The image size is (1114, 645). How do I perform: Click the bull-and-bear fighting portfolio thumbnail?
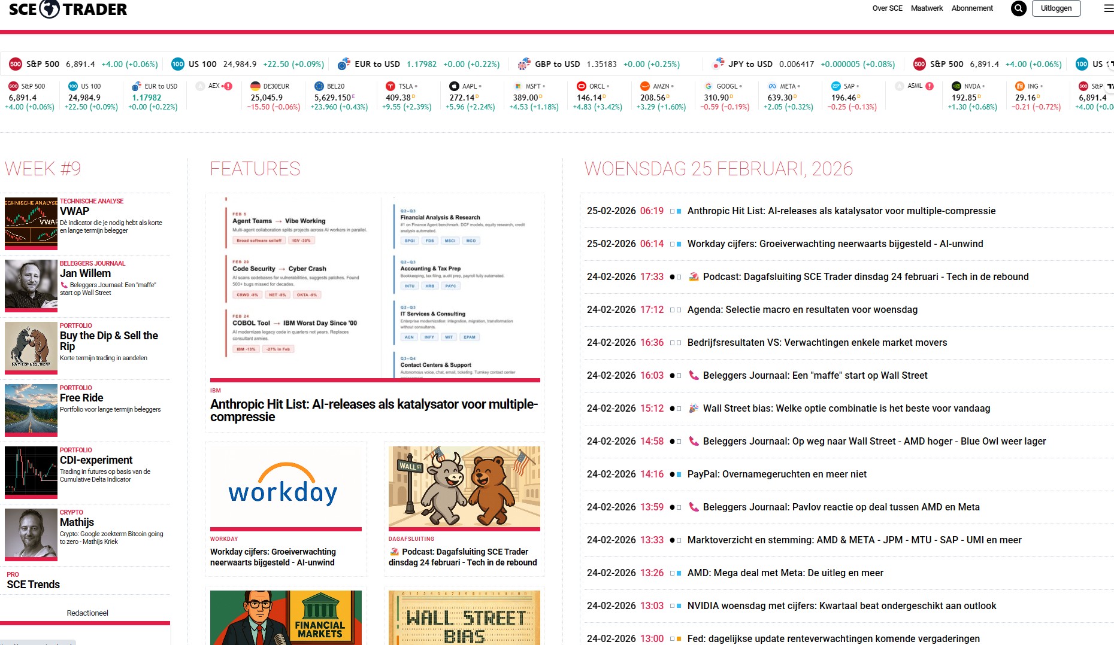pos(31,347)
